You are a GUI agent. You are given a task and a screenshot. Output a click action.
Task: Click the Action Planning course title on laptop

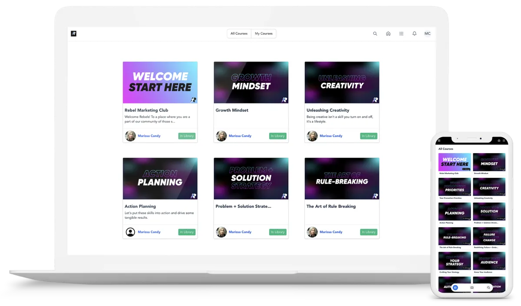[140, 206]
